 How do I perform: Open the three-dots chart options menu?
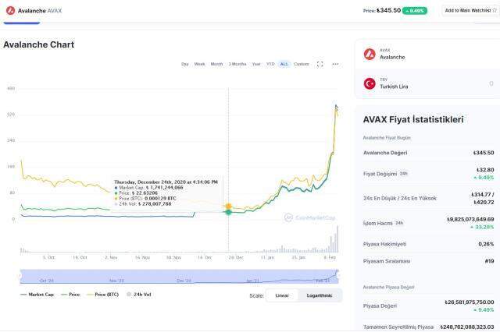335,64
